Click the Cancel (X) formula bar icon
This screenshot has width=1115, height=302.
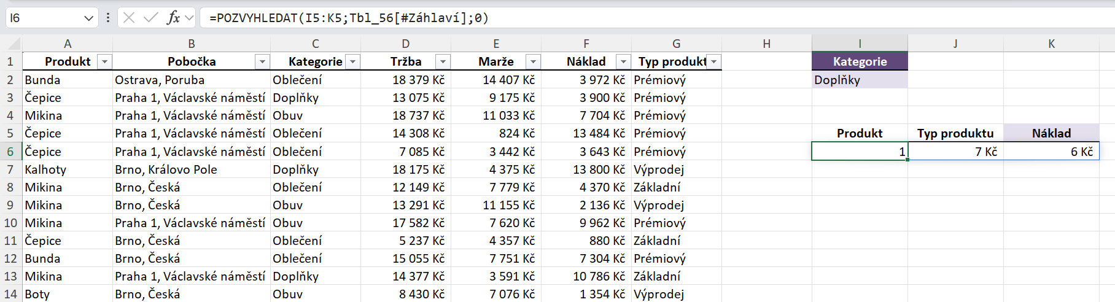click(x=129, y=18)
